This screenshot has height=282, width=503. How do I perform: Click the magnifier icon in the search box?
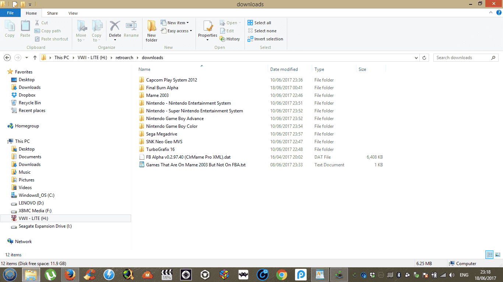(493, 58)
